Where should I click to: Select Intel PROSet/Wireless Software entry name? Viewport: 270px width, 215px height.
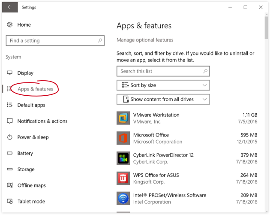pos(170,195)
